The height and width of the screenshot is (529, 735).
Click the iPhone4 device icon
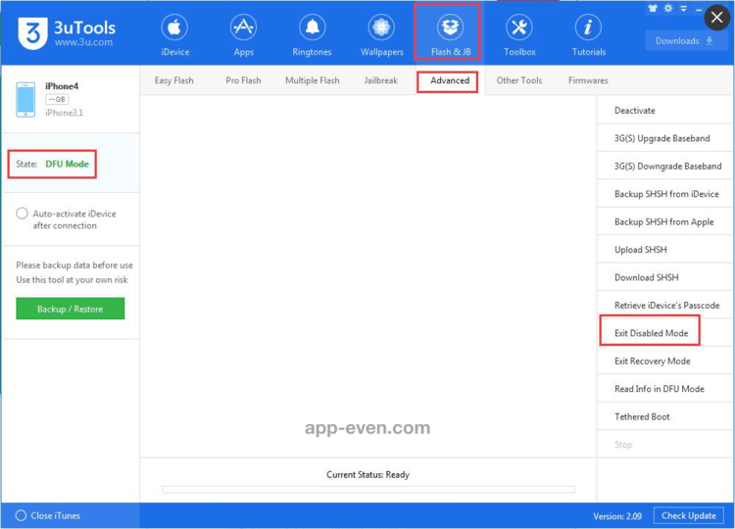pyautogui.click(x=25, y=99)
